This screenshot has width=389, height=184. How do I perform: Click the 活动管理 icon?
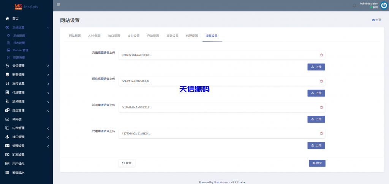(7, 101)
